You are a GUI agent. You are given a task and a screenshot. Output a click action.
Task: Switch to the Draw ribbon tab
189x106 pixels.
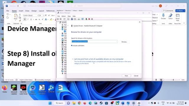[x=27, y=11]
